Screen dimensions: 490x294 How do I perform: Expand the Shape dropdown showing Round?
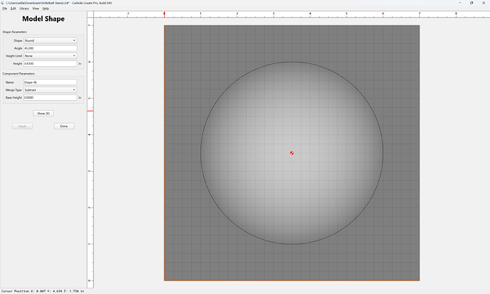tap(50, 40)
